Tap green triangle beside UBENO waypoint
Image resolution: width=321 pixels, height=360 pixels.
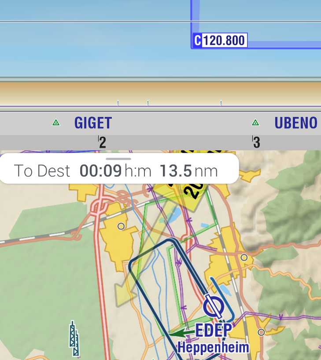pos(255,123)
